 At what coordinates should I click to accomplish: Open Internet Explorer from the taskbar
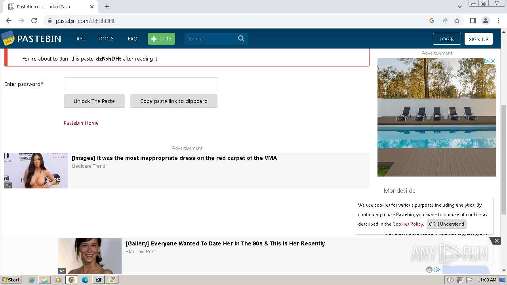(32, 280)
